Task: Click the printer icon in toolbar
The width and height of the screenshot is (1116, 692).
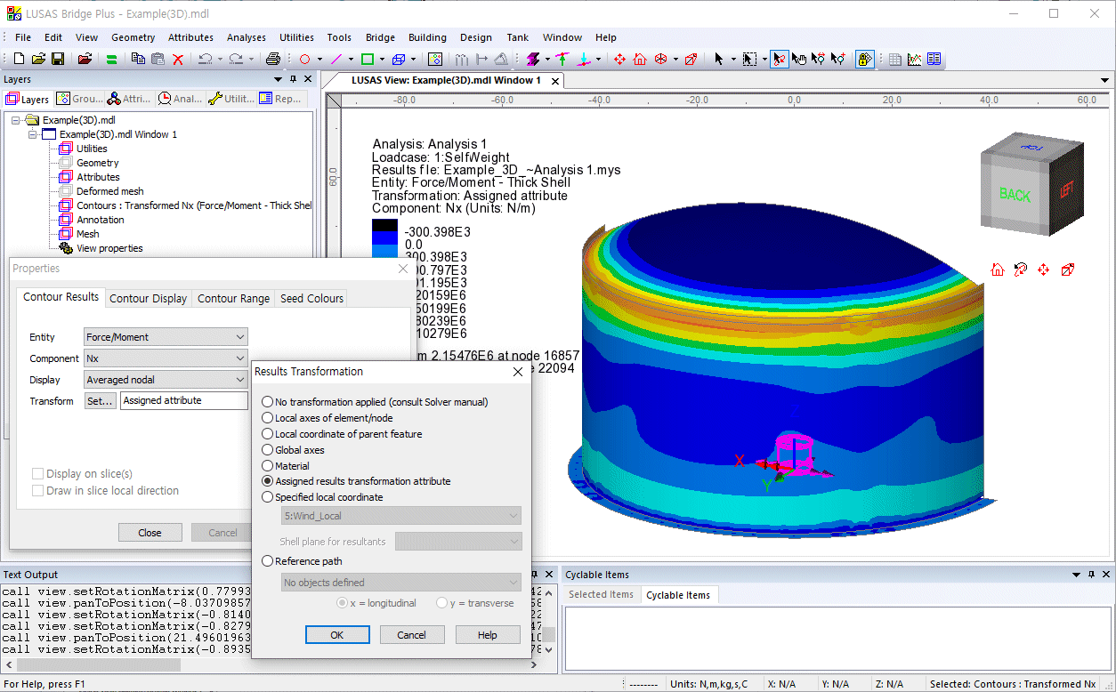Action: (273, 60)
